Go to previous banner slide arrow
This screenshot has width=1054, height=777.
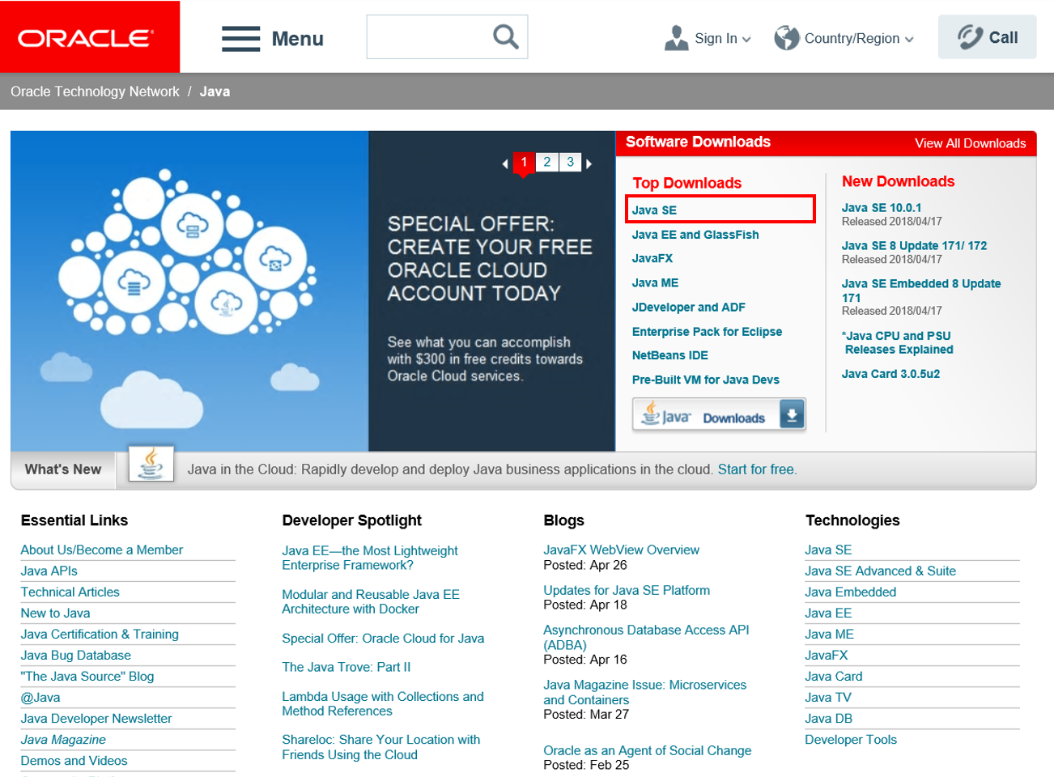coord(505,163)
